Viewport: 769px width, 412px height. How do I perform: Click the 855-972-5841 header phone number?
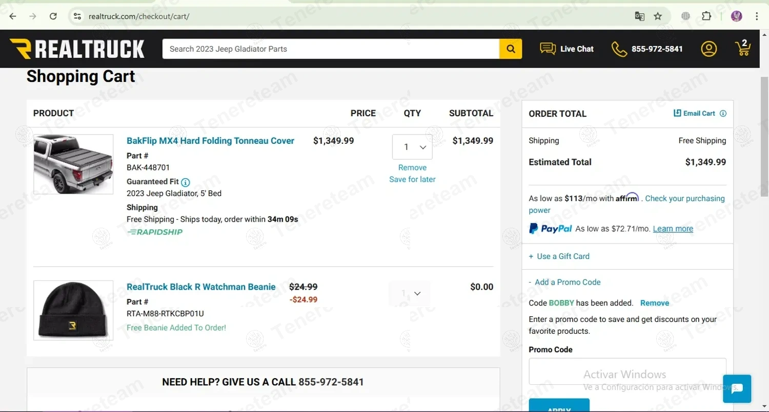pos(657,49)
